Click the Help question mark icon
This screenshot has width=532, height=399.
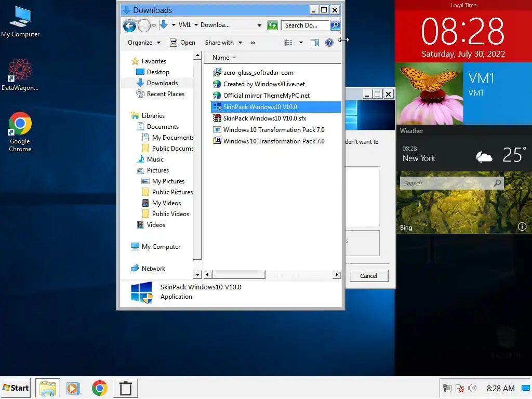(x=329, y=43)
